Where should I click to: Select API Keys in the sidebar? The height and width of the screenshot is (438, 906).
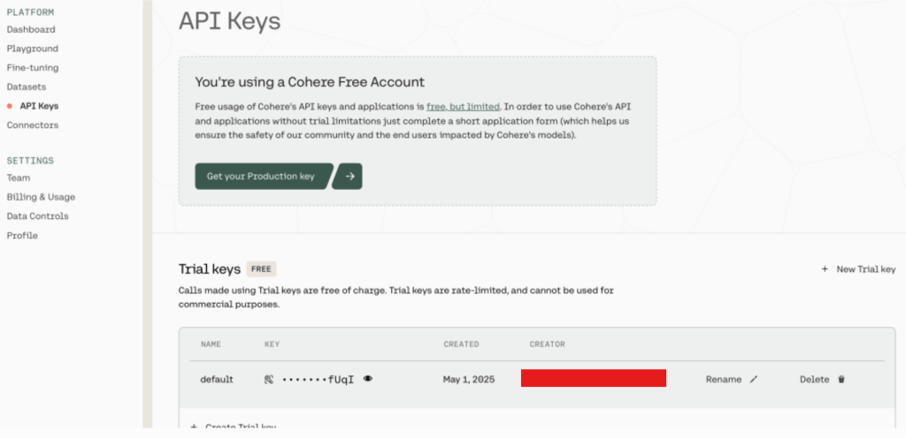pyautogui.click(x=39, y=106)
